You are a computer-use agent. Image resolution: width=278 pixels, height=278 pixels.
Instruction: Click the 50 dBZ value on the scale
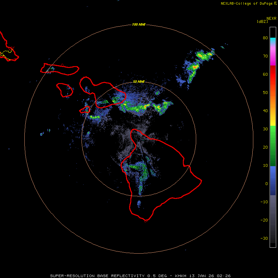click(x=265, y=93)
